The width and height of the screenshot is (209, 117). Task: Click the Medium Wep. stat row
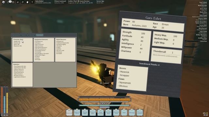[164, 39]
